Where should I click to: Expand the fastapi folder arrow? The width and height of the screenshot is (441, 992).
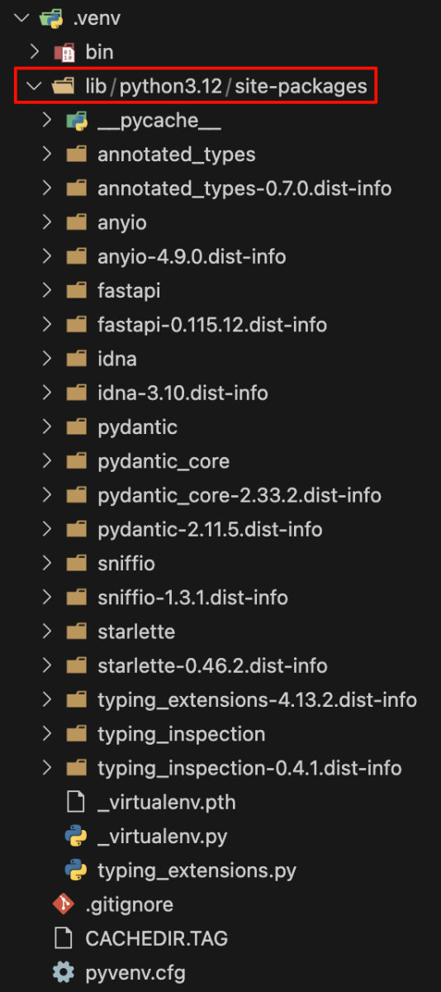coord(47,291)
